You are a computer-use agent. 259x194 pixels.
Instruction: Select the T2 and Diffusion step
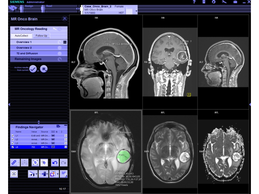(39, 53)
